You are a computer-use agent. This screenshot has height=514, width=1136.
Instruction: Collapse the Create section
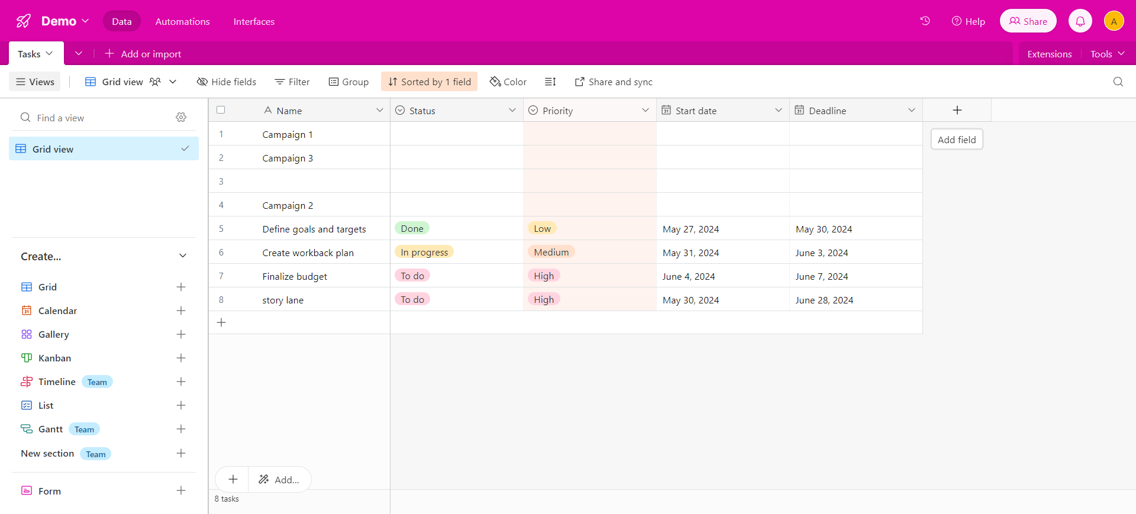(x=183, y=256)
